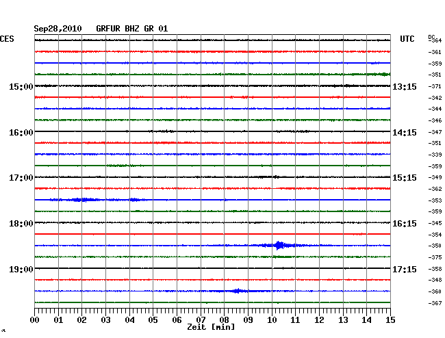The width and height of the screenshot is (445, 338).
Task: Click the DC offset value -339
Action: pyautogui.click(x=435, y=155)
